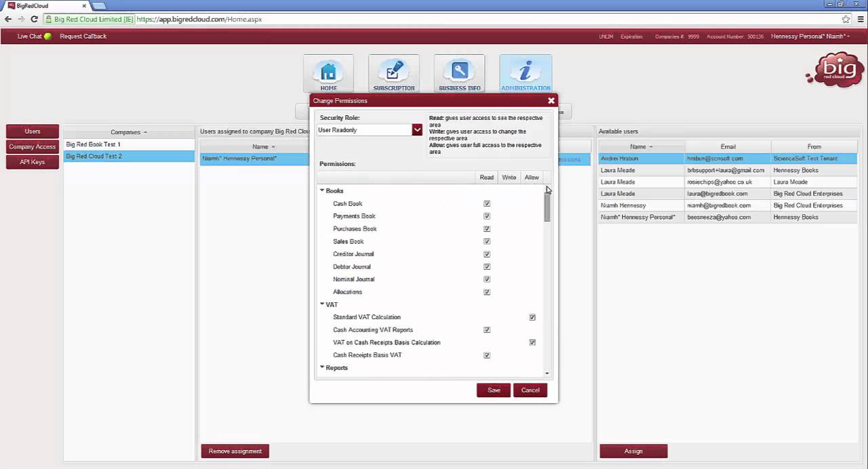Click the From column header
The height and width of the screenshot is (469, 868).
tap(814, 146)
